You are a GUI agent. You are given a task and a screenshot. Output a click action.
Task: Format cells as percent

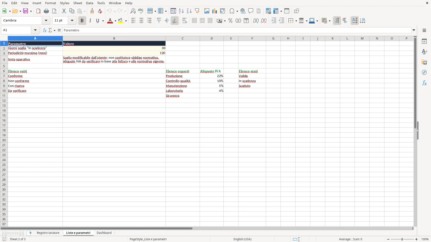point(231,21)
